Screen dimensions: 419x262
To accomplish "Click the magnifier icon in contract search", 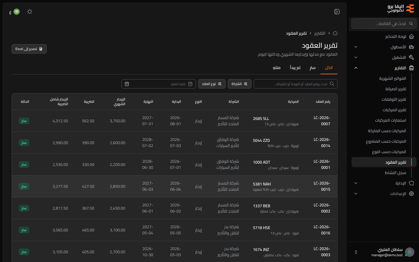I will [332, 84].
